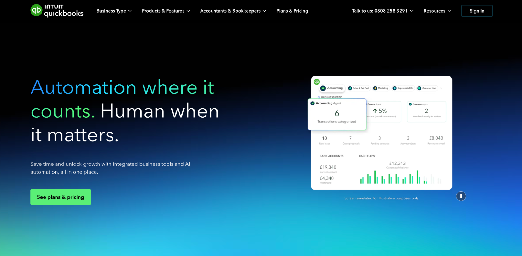522x256 pixels.
Task: Click the Sign in button
Action: click(477, 11)
